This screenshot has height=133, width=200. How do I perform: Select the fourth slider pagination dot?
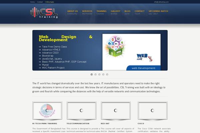click(x=103, y=74)
